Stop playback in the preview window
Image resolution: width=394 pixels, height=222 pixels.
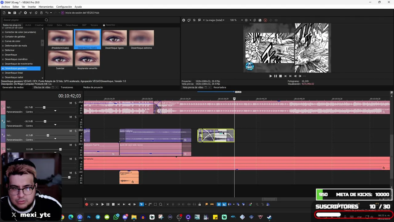point(280,76)
